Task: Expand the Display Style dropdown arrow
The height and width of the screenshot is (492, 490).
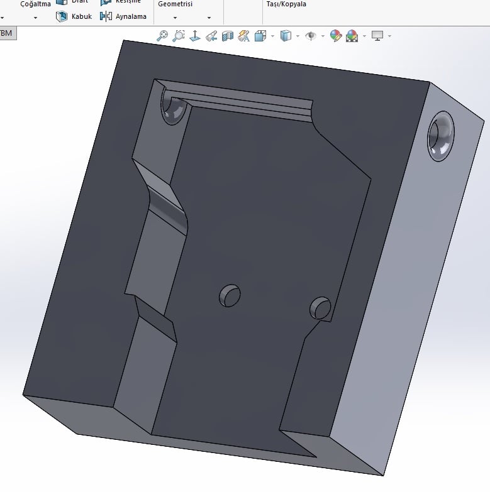Action: coord(298,36)
